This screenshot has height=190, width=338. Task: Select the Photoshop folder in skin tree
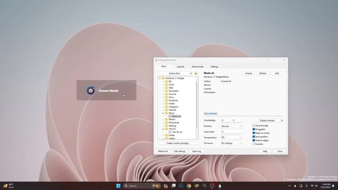(x=174, y=122)
